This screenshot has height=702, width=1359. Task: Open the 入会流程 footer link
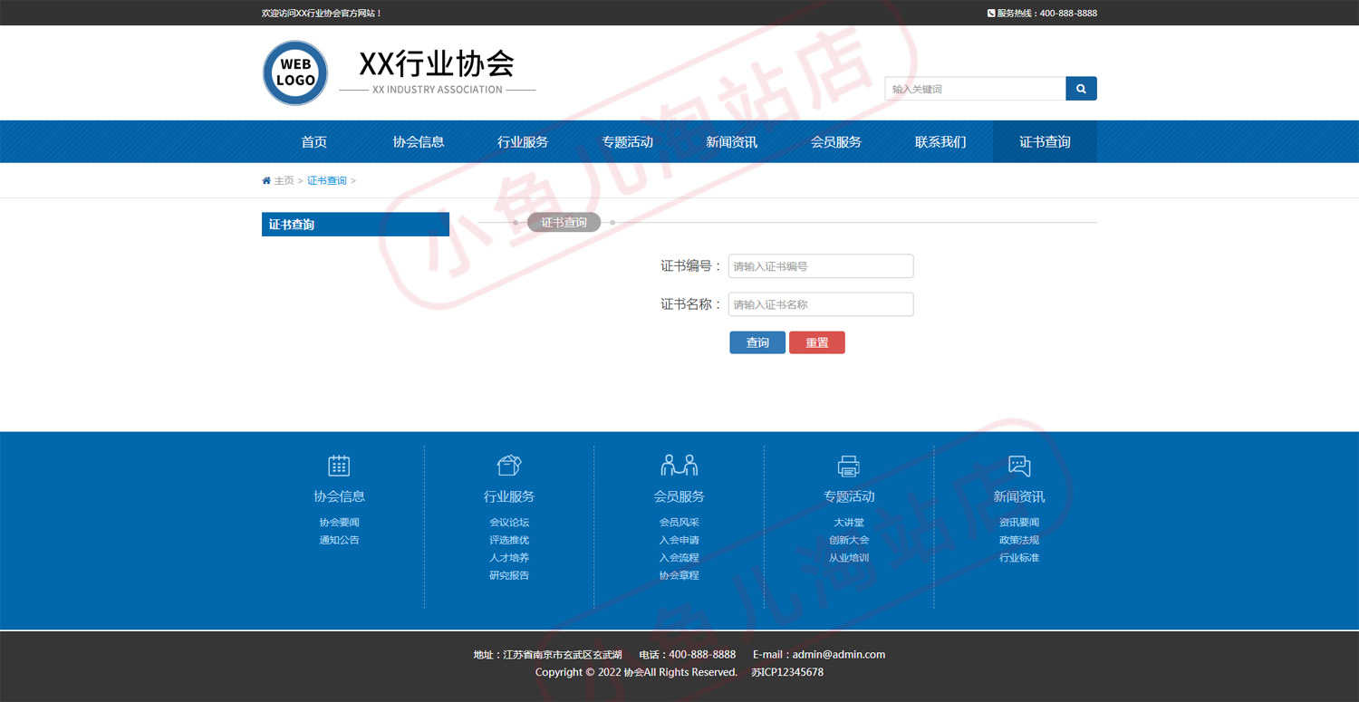click(679, 558)
